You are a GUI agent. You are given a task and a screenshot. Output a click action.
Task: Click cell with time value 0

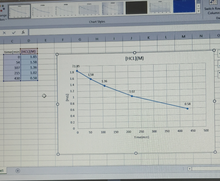(x=12, y=57)
